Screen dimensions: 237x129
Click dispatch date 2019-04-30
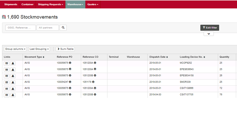(x=155, y=95)
